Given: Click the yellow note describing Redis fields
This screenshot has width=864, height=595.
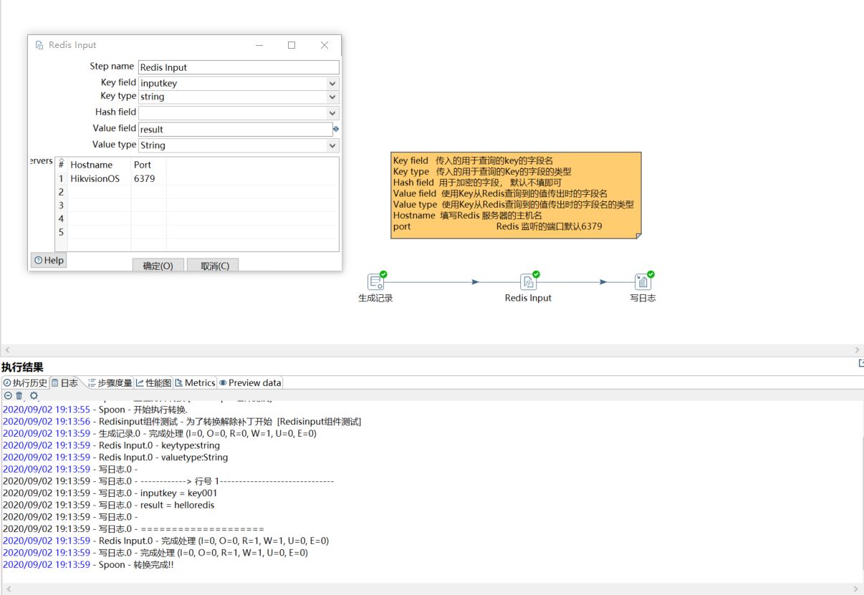Looking at the screenshot, I should (516, 195).
